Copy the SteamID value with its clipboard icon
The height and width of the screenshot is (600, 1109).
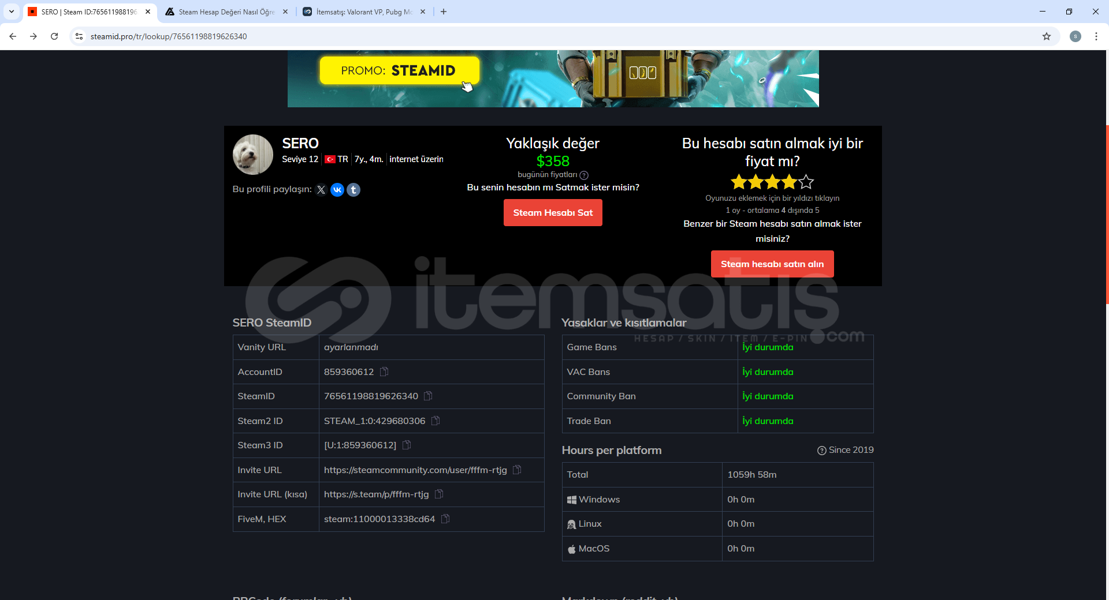(428, 396)
